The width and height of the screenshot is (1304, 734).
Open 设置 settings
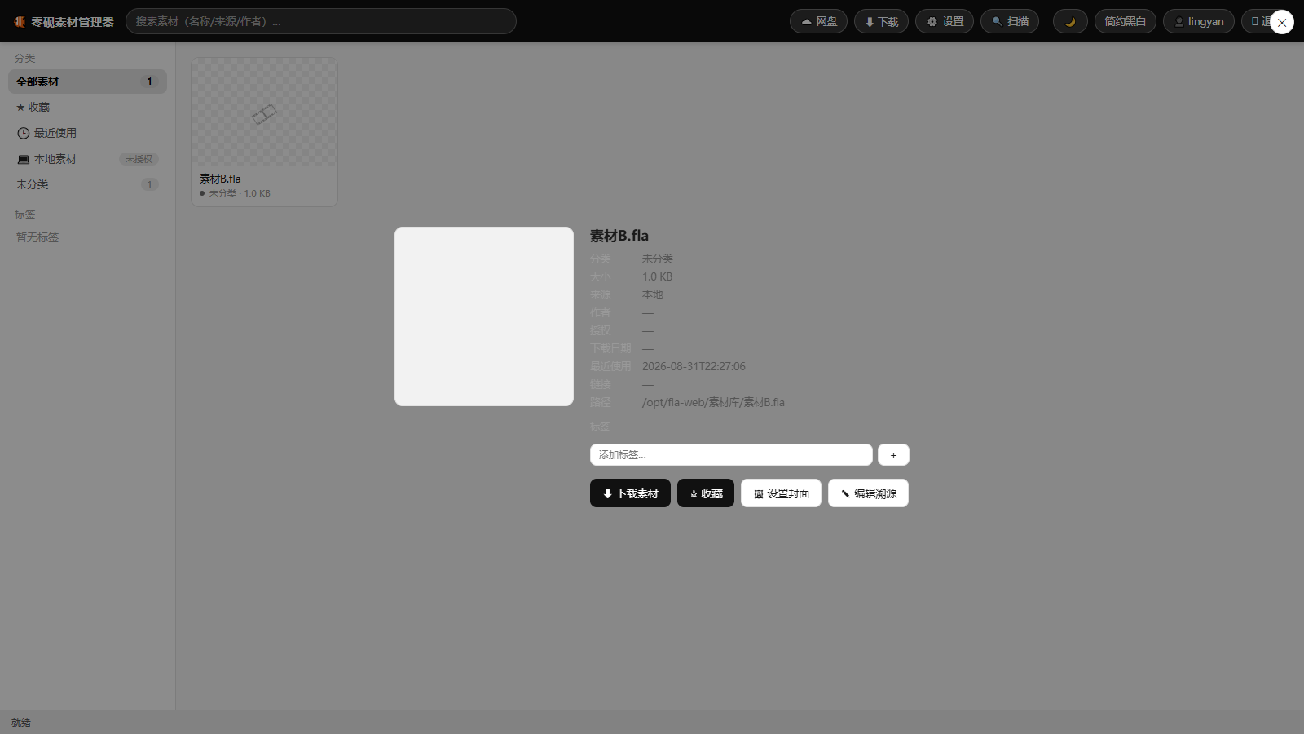pyautogui.click(x=945, y=21)
